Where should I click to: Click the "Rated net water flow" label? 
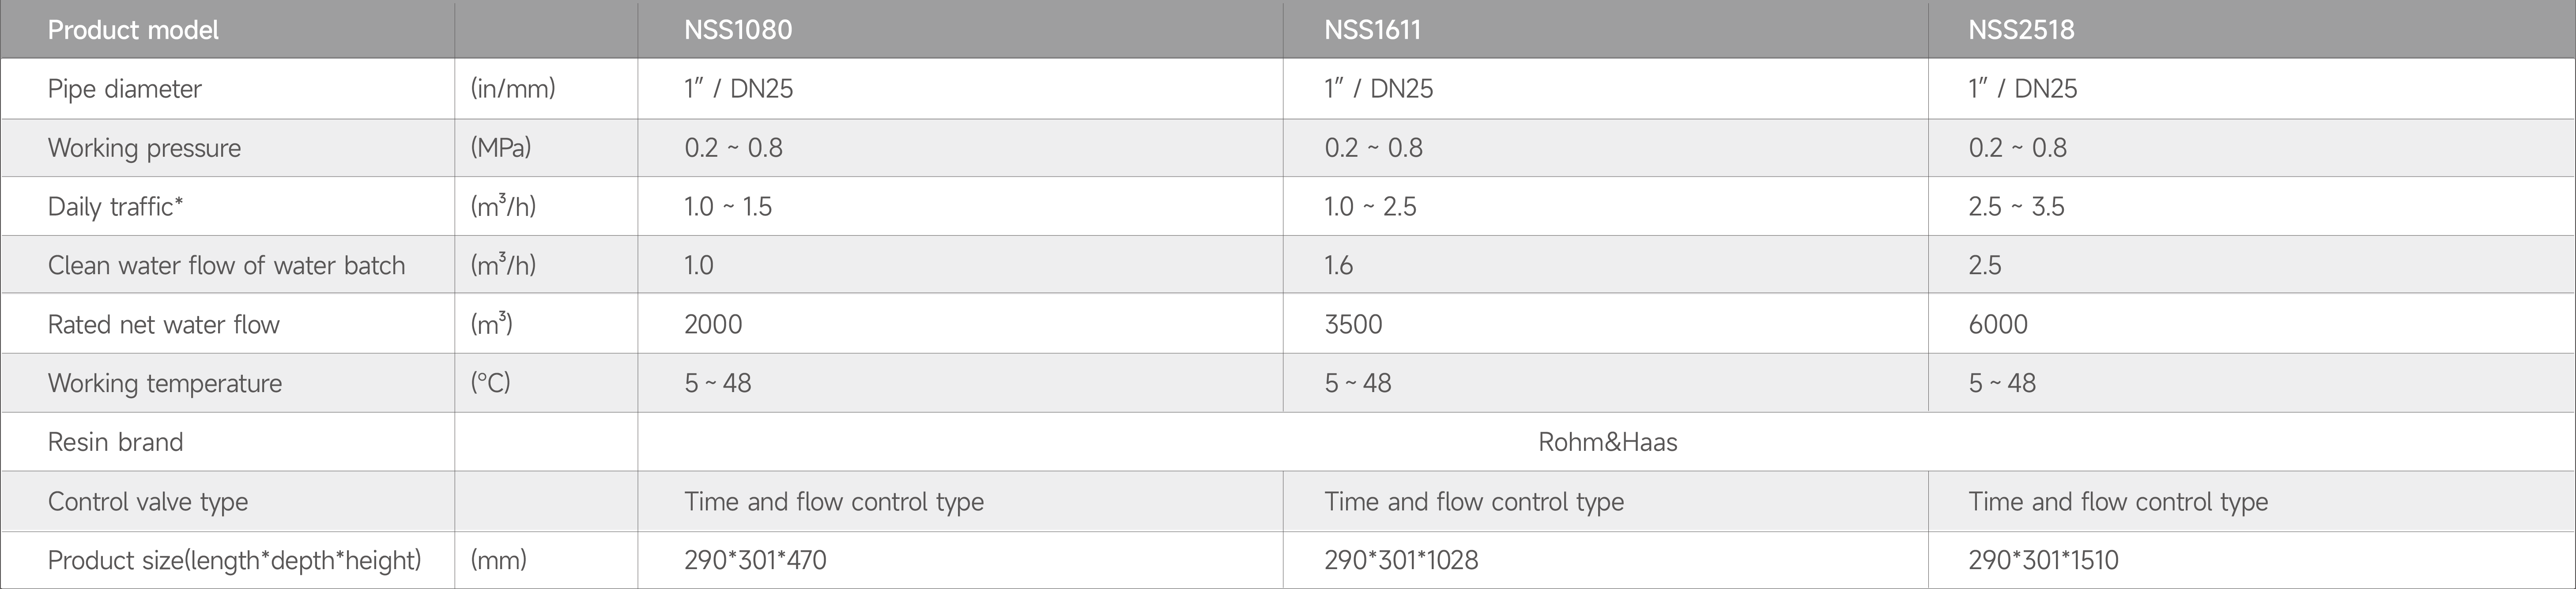[x=164, y=324]
